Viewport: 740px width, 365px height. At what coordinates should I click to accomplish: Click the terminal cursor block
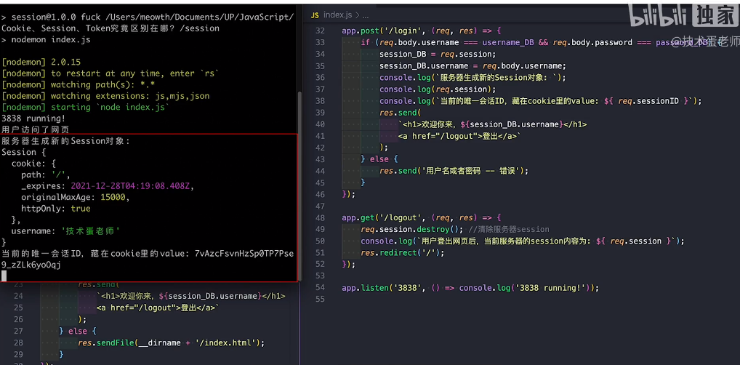click(x=4, y=276)
